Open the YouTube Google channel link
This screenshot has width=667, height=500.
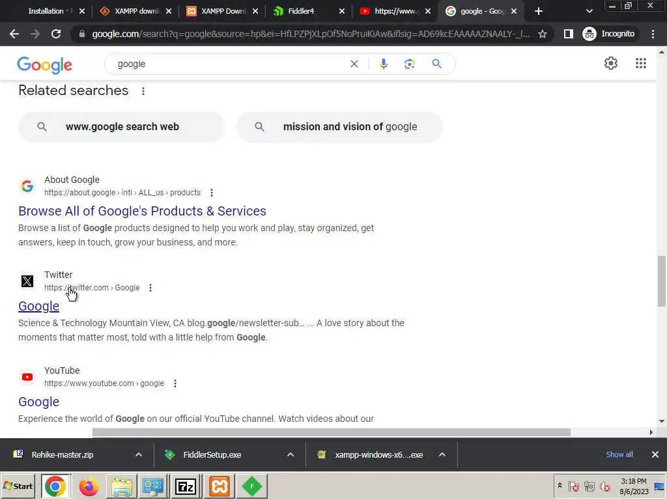(38, 402)
